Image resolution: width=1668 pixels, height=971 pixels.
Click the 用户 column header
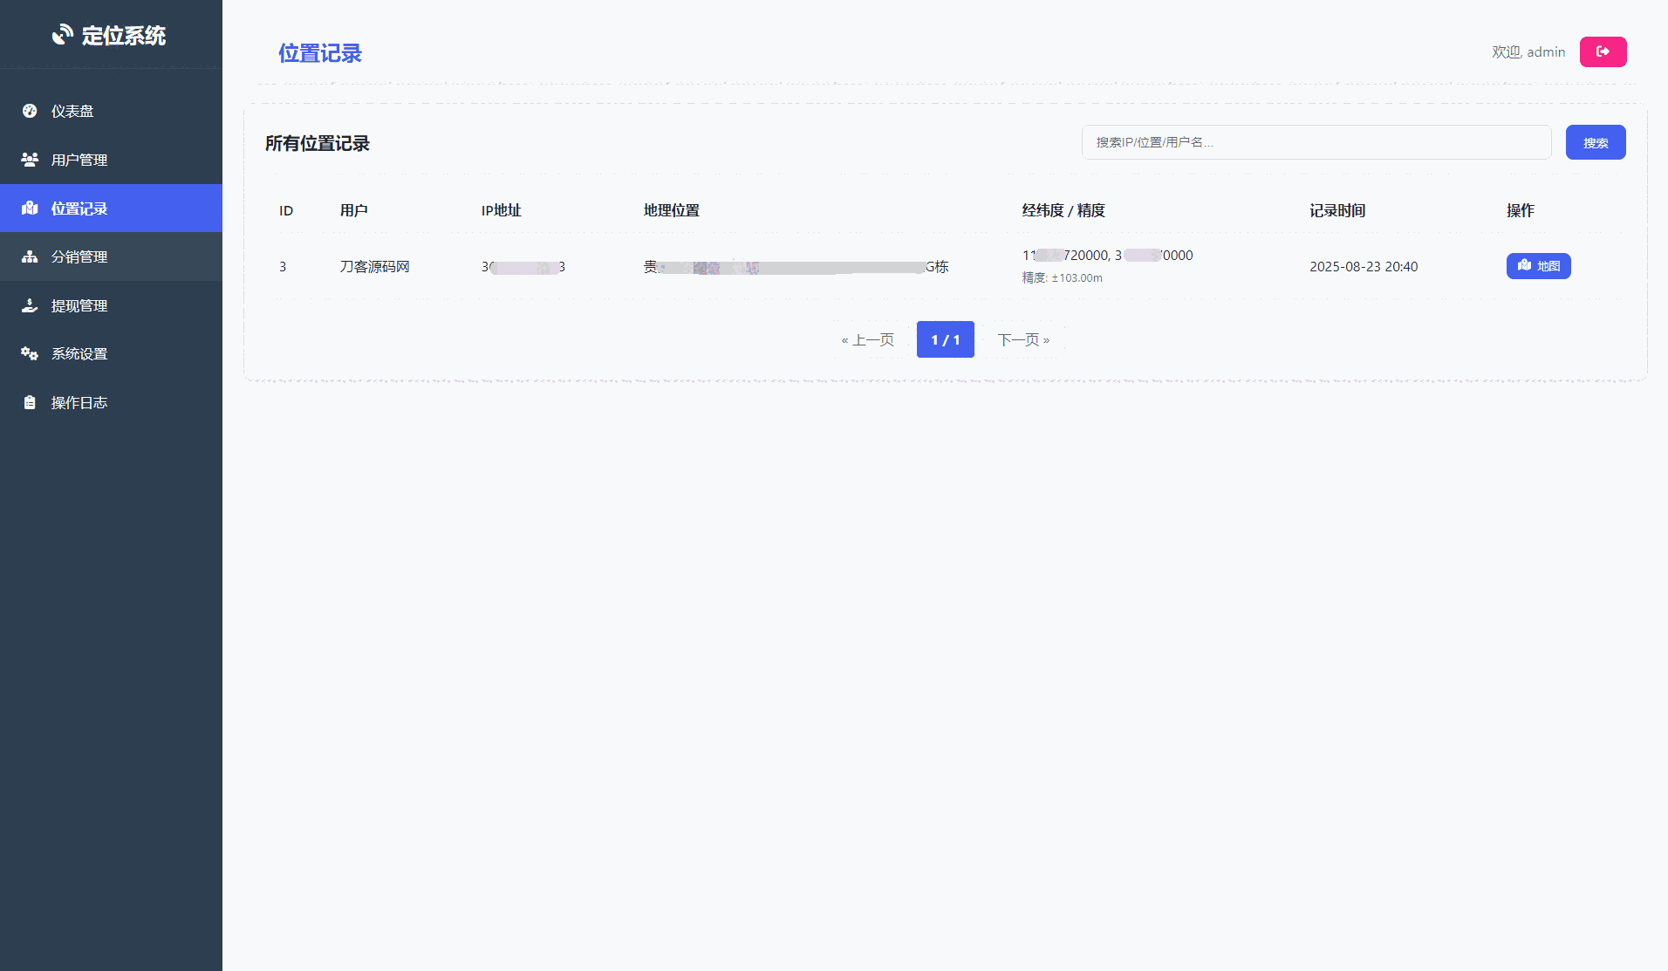(353, 210)
